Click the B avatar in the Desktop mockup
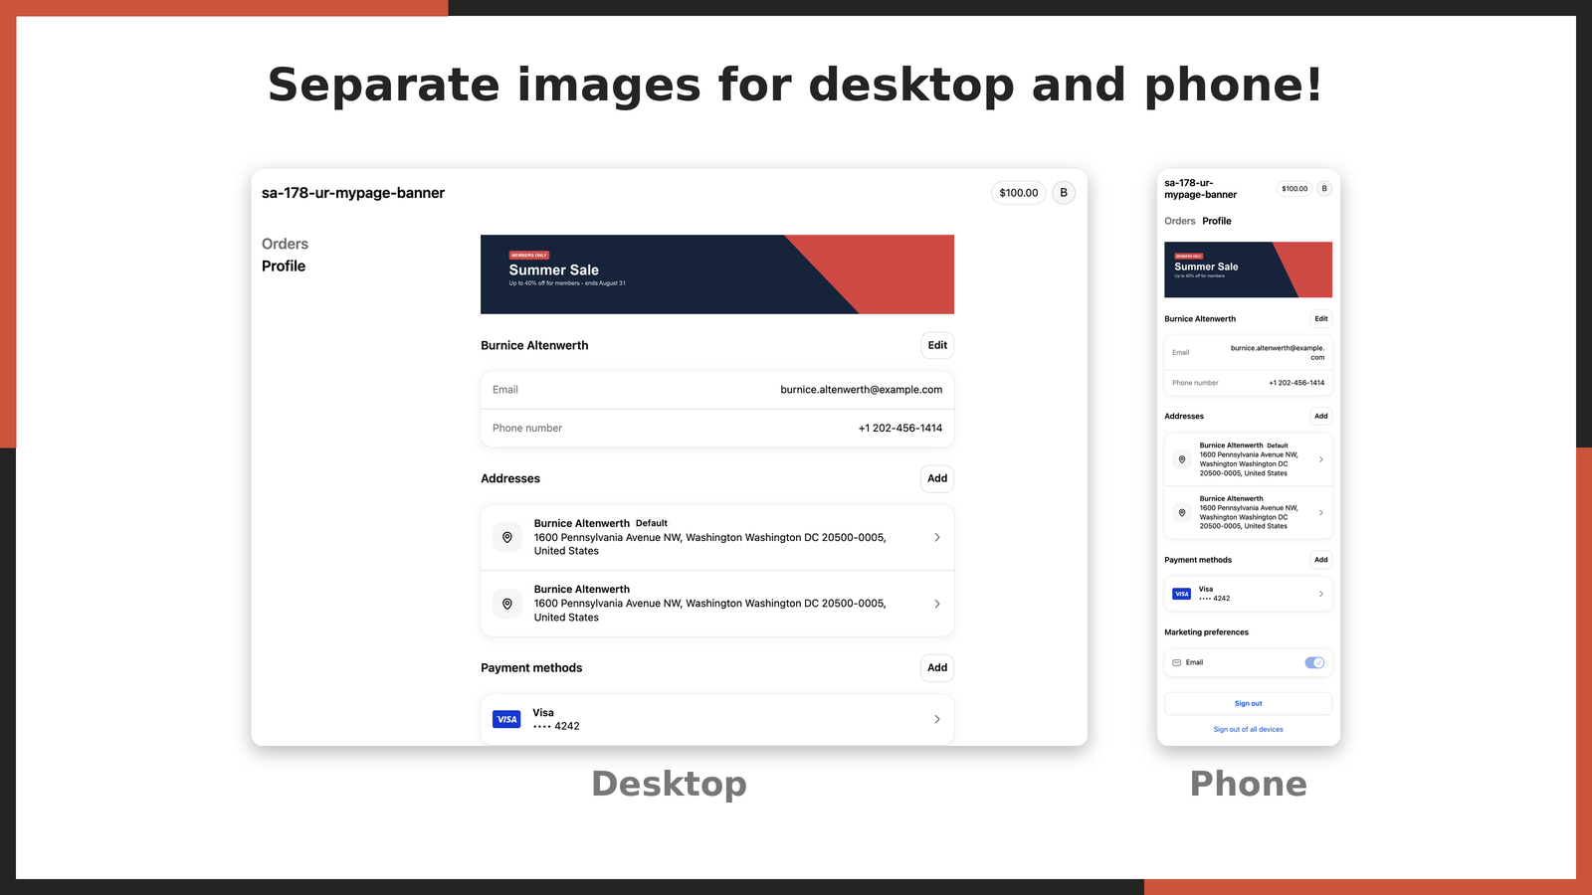 pos(1064,193)
